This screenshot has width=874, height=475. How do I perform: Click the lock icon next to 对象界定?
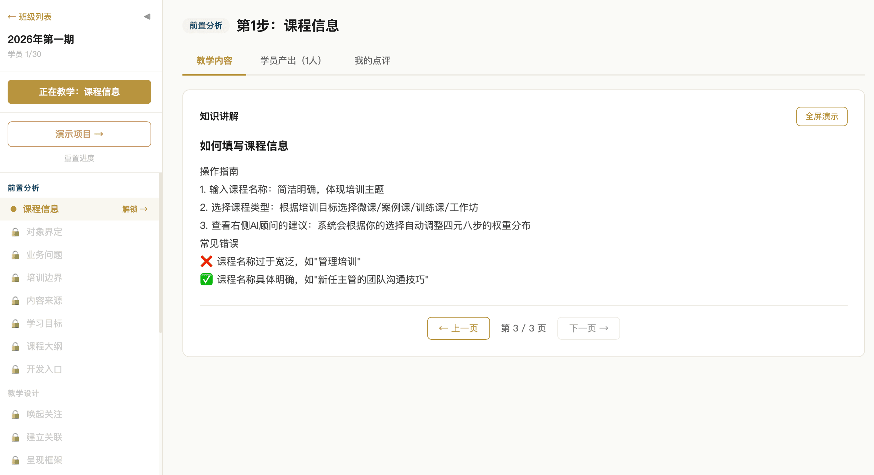click(16, 232)
